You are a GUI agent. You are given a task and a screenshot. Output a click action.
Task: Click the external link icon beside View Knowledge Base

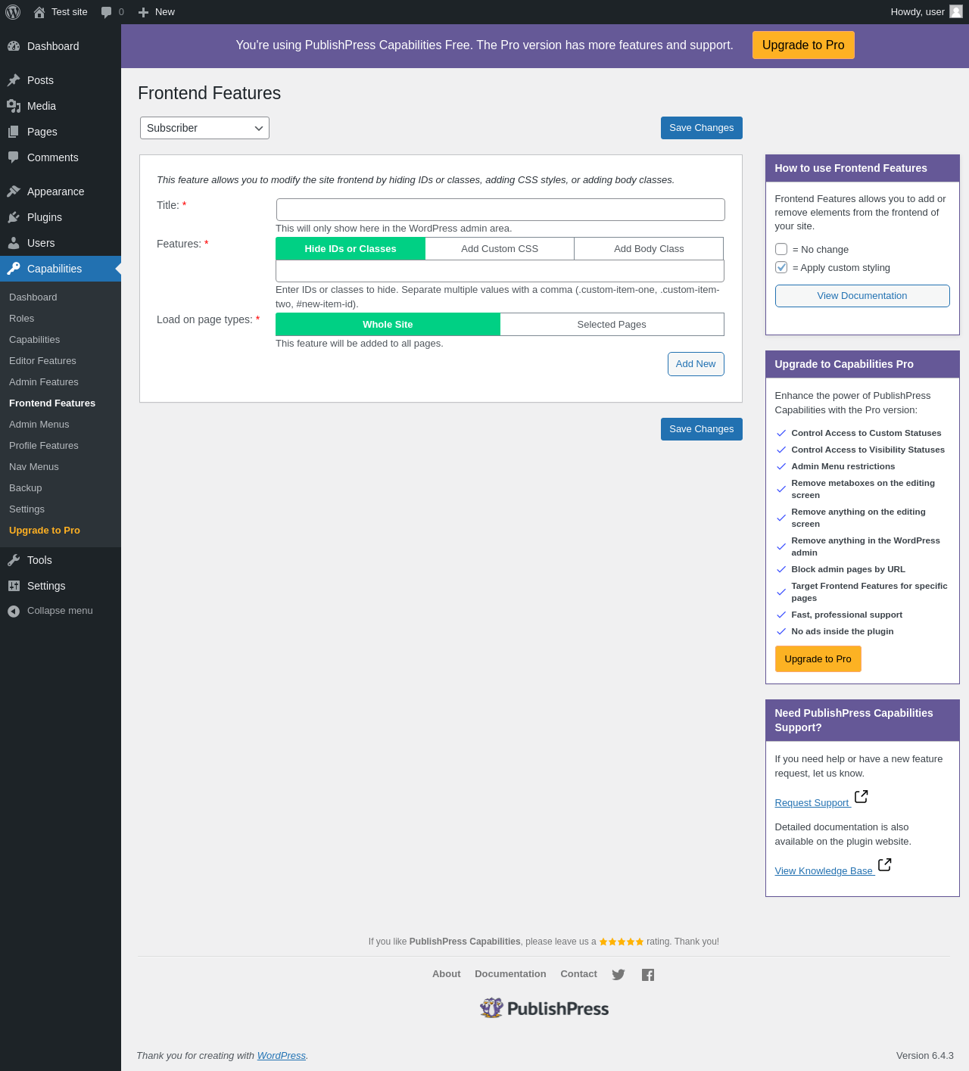coord(885,864)
